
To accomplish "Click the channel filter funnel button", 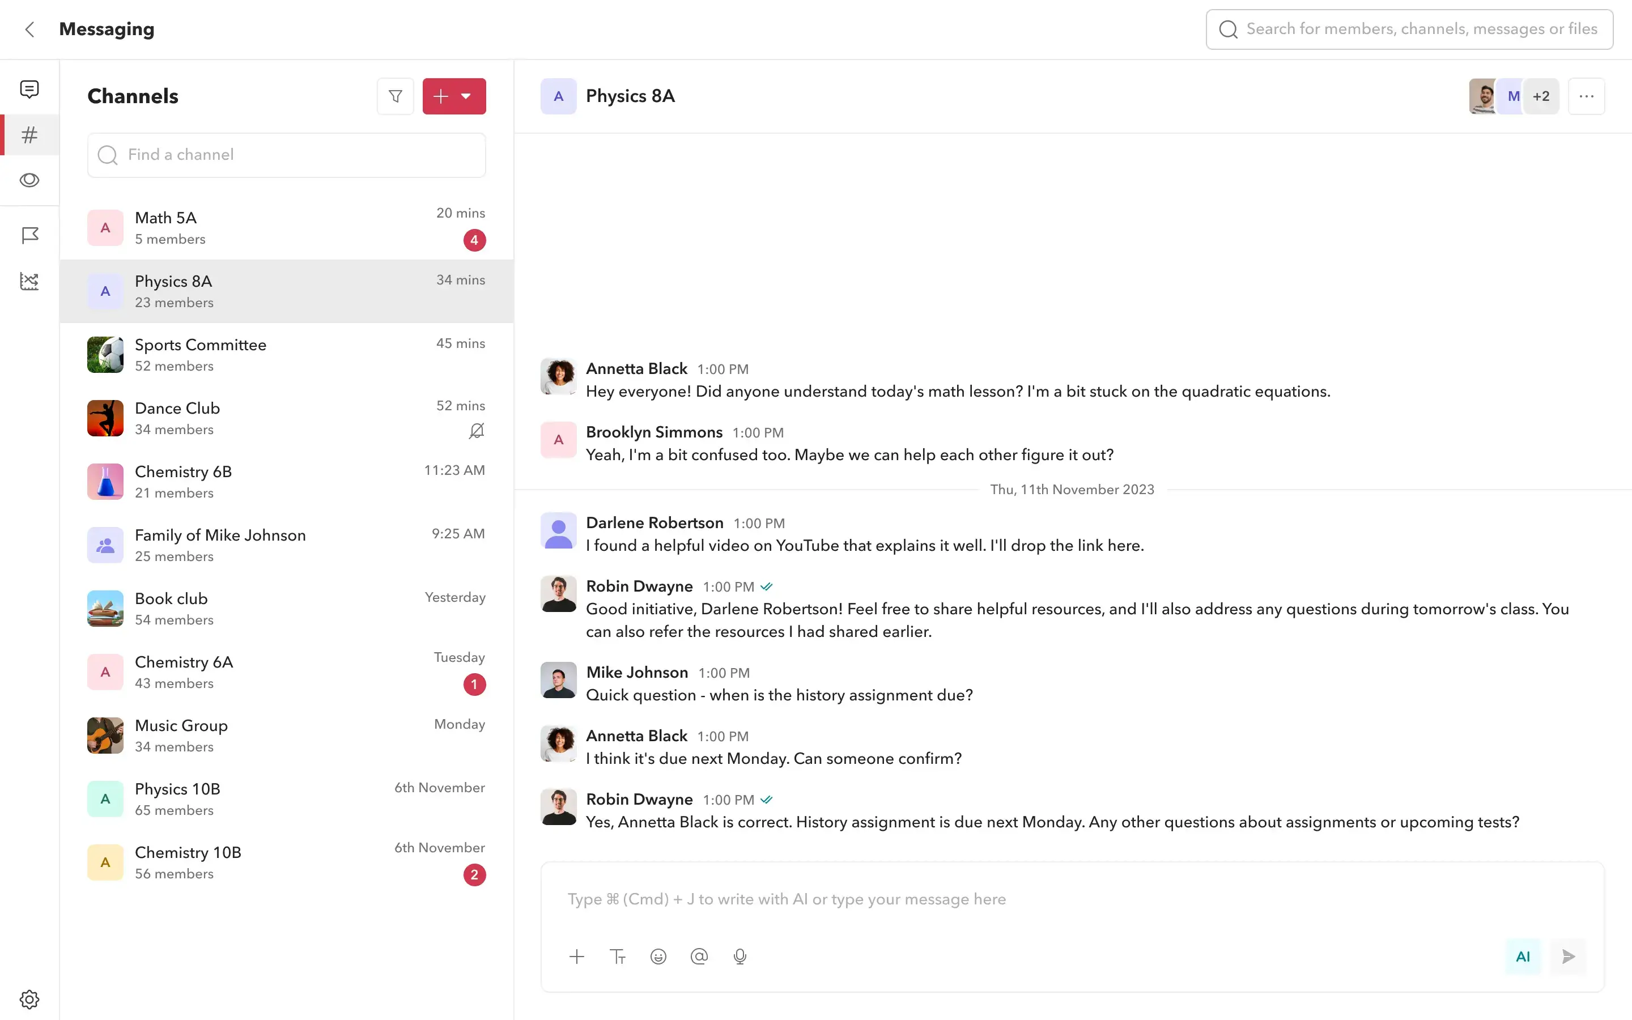I will tap(395, 96).
